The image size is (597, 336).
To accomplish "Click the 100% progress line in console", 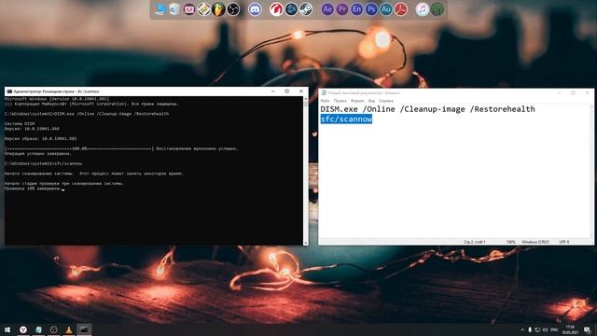I will pyautogui.click(x=121, y=148).
